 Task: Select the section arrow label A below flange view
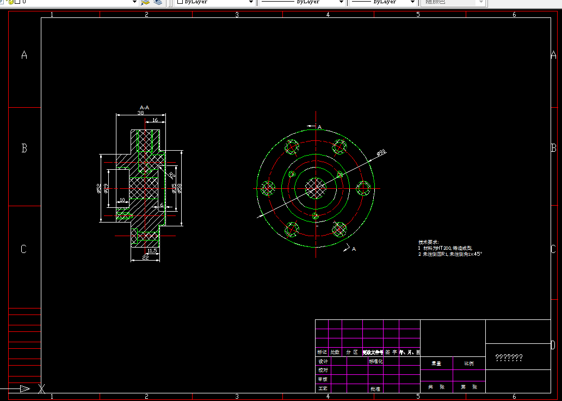pyautogui.click(x=354, y=249)
